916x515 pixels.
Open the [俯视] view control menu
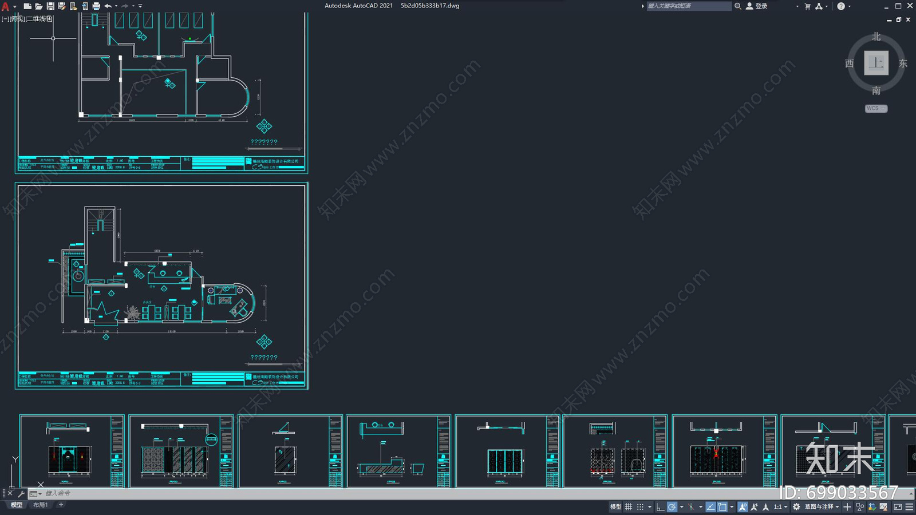(17, 19)
